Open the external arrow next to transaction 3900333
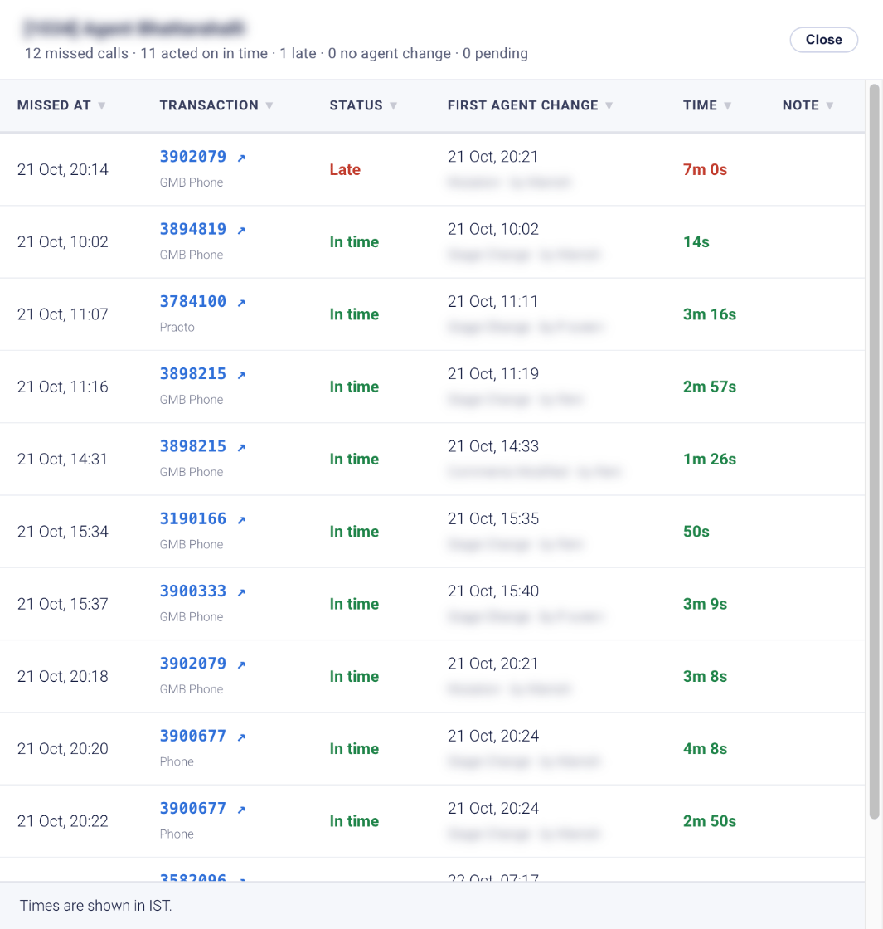 [241, 592]
